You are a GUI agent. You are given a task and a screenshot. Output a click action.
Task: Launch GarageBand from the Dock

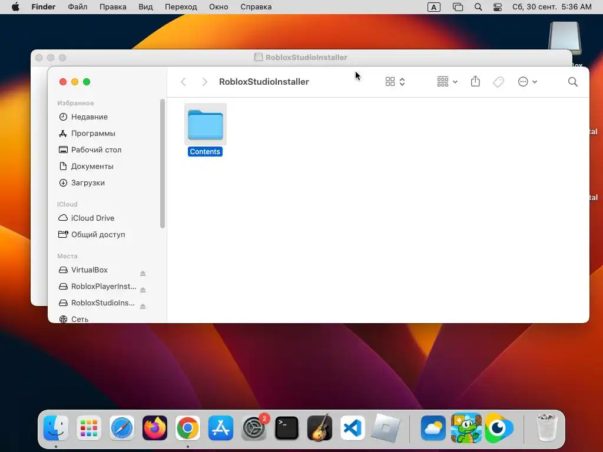tap(320, 428)
